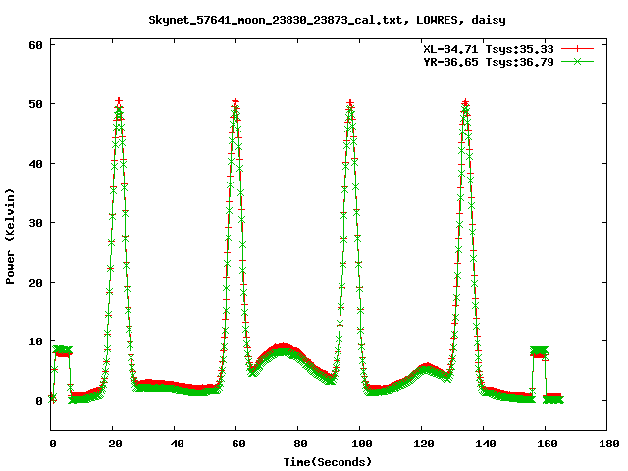The width and height of the screenshot is (628, 471).
Task: Click the Power (Kelvin) axis label
Action: tap(10, 236)
